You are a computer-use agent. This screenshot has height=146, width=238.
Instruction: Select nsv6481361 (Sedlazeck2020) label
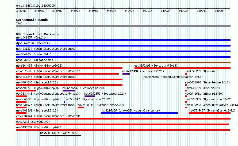pos(37,110)
